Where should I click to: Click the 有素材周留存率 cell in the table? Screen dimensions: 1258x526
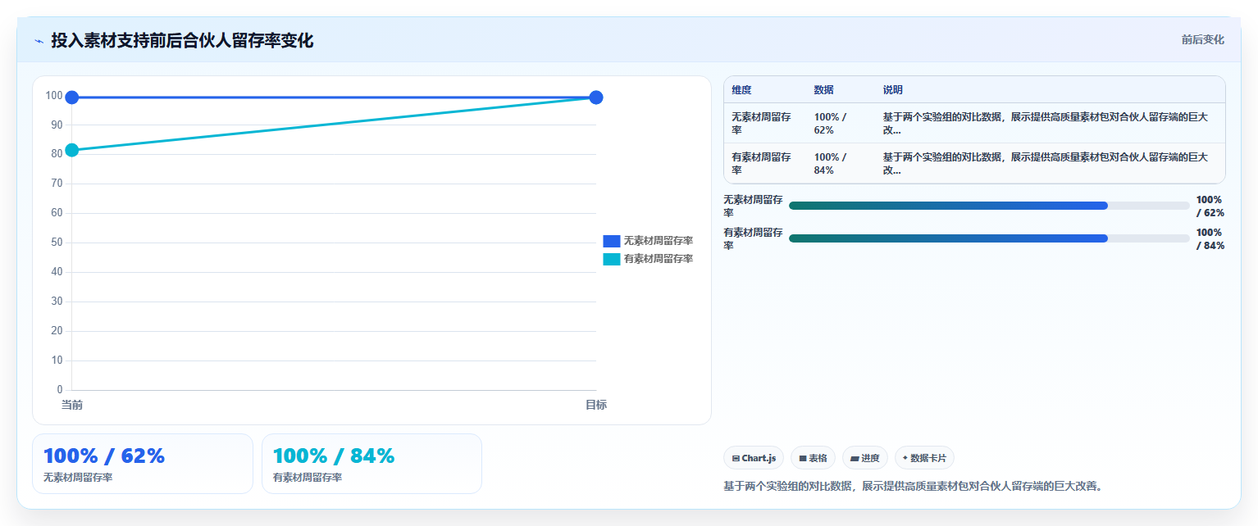click(x=761, y=164)
